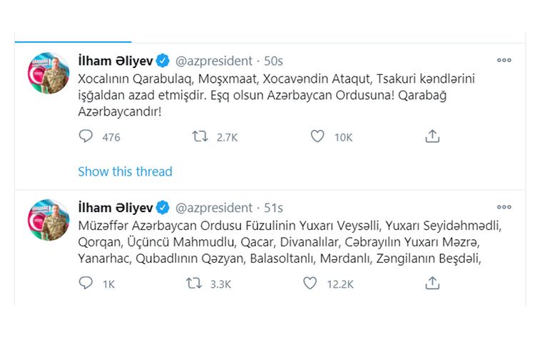
Task: Click verified badge on first tweet
Action: [x=163, y=61]
